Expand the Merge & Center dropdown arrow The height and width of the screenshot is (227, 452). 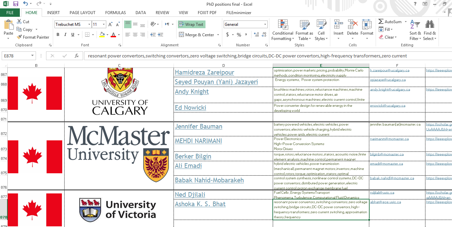[218, 35]
